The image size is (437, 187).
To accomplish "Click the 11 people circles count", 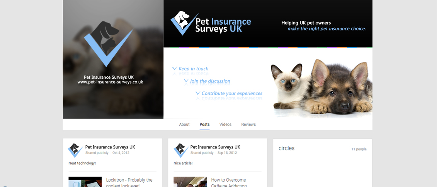I will pyautogui.click(x=359, y=149).
